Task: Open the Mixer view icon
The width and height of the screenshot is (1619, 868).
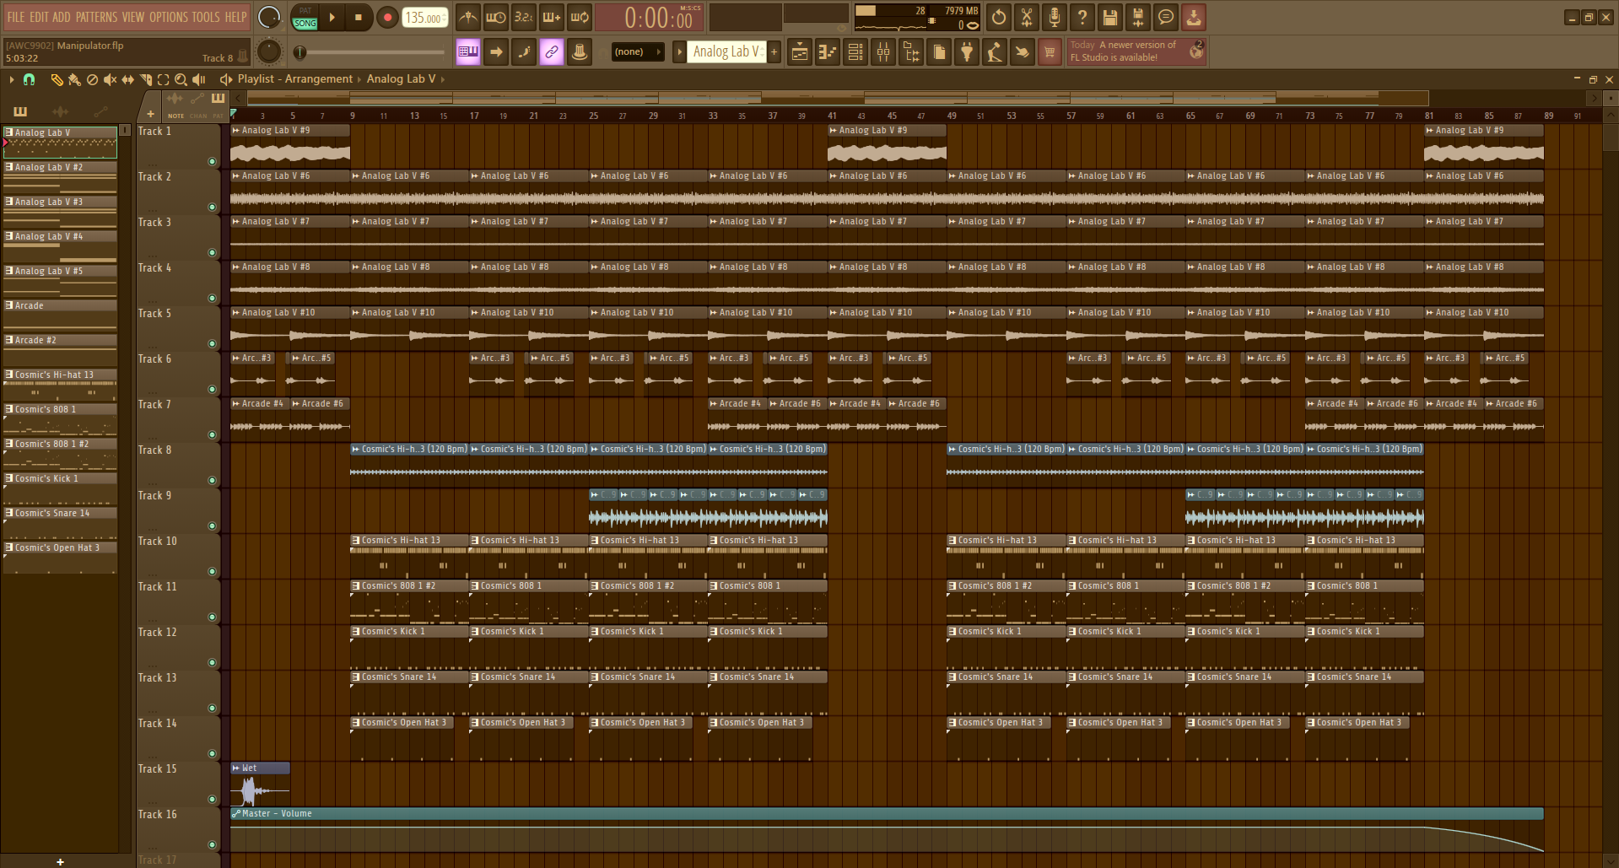Action: click(x=883, y=52)
